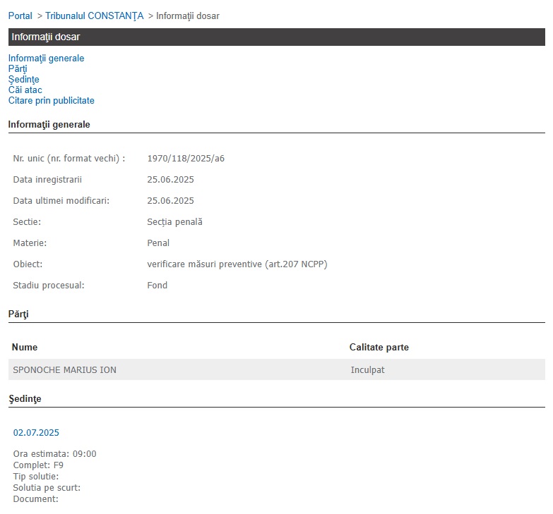
Task: Select case number 1970/118/2025/a6
Action: [186, 159]
